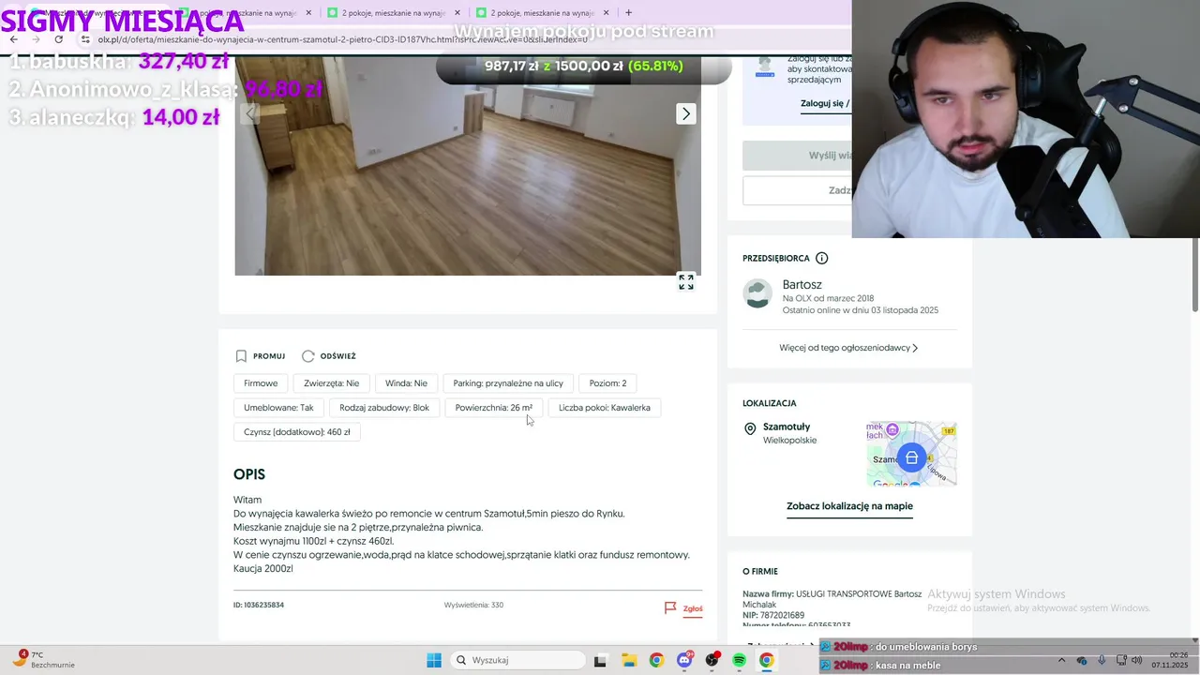Image resolution: width=1200 pixels, height=675 pixels.
Task: Open the weather widget showing 7°C
Action: tap(42, 660)
